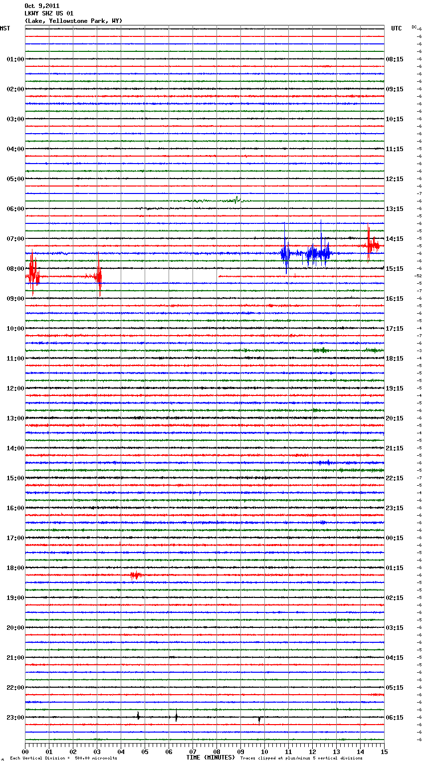This screenshot has width=424, height=765.
Task: Click the "19:15" UTC row label
Action: [395, 388]
